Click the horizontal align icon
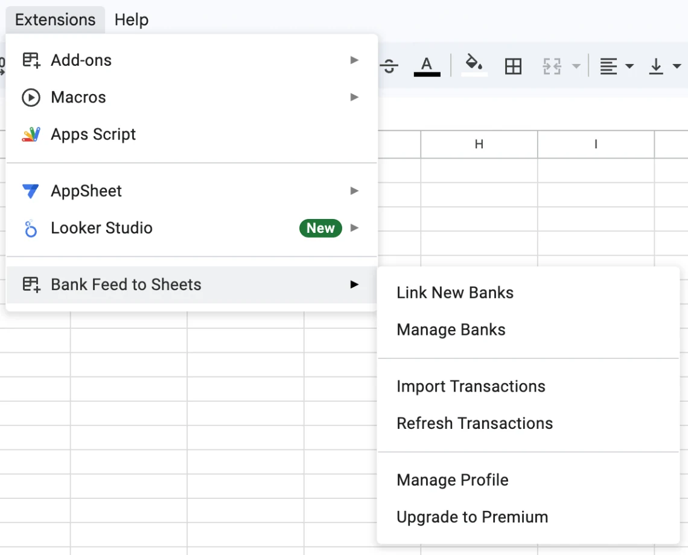 608,66
